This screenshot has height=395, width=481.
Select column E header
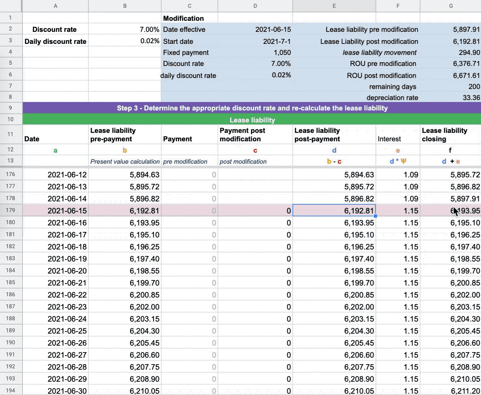click(334, 6)
